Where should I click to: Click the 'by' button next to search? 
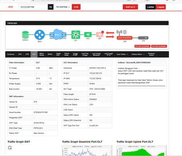(51, 7)
